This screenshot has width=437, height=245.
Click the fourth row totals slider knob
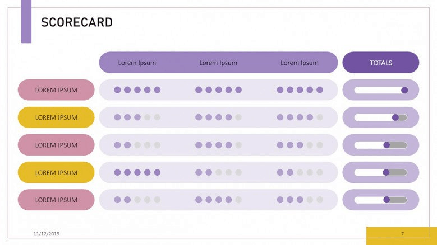[386, 172]
